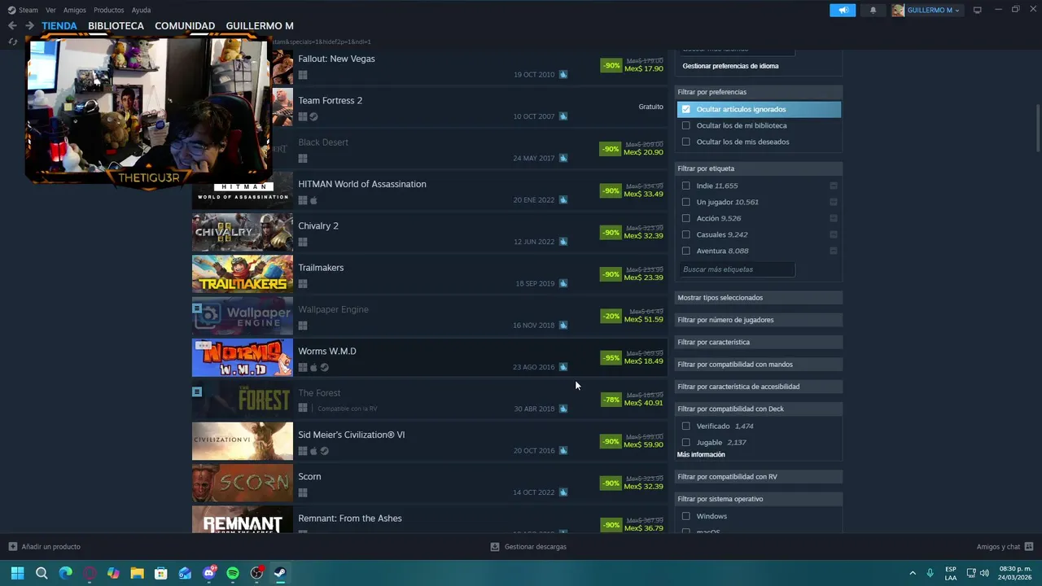1042x586 pixels.
Task: Exclude the Acción tag with its minus icon
Action: [834, 218]
